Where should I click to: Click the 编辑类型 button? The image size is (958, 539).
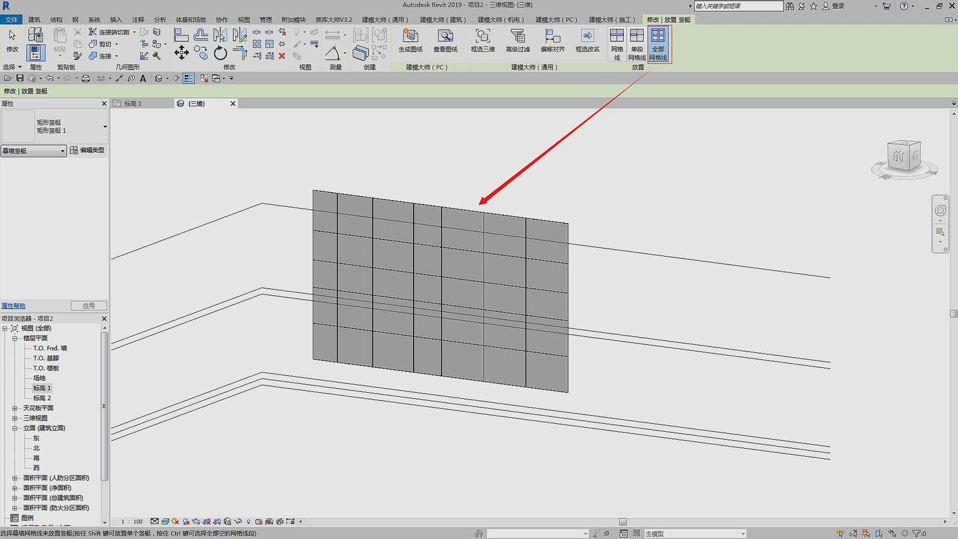click(88, 150)
